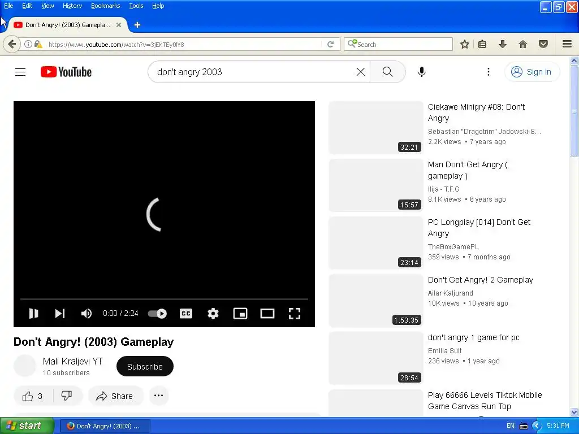Viewport: 579px width, 434px height.
Task: Open the History menu
Action: tap(72, 6)
